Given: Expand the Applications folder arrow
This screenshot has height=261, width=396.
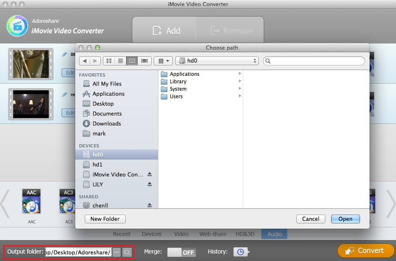Looking at the screenshot, I should [x=240, y=74].
